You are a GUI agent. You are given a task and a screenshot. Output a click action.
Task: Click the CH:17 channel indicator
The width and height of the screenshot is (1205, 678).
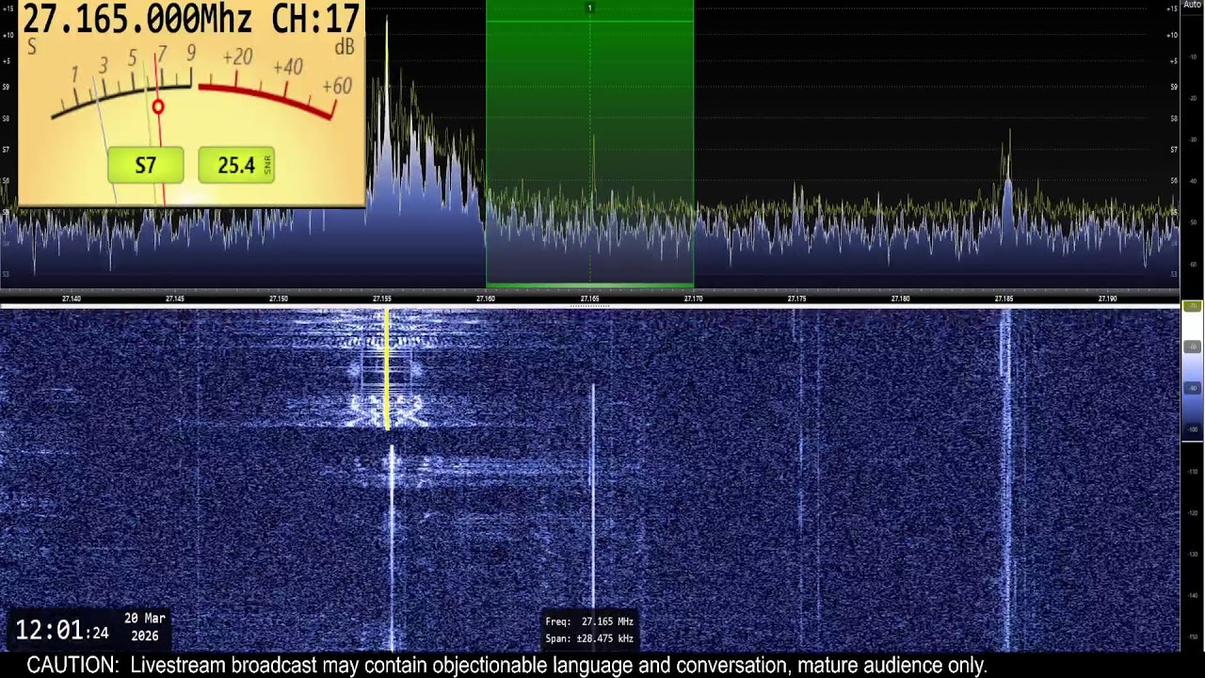click(315, 19)
